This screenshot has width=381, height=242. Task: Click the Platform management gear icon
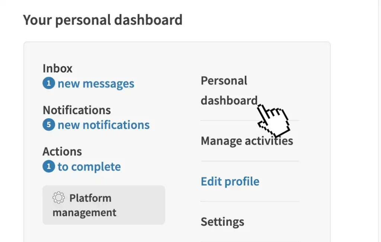click(59, 198)
